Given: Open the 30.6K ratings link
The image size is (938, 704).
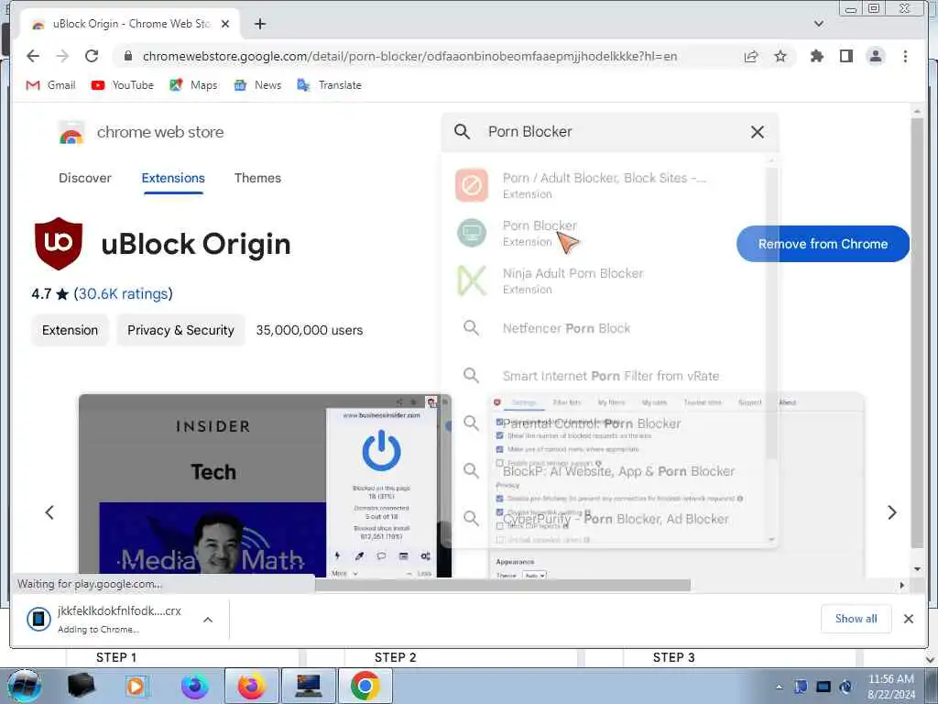Looking at the screenshot, I should pos(124,294).
